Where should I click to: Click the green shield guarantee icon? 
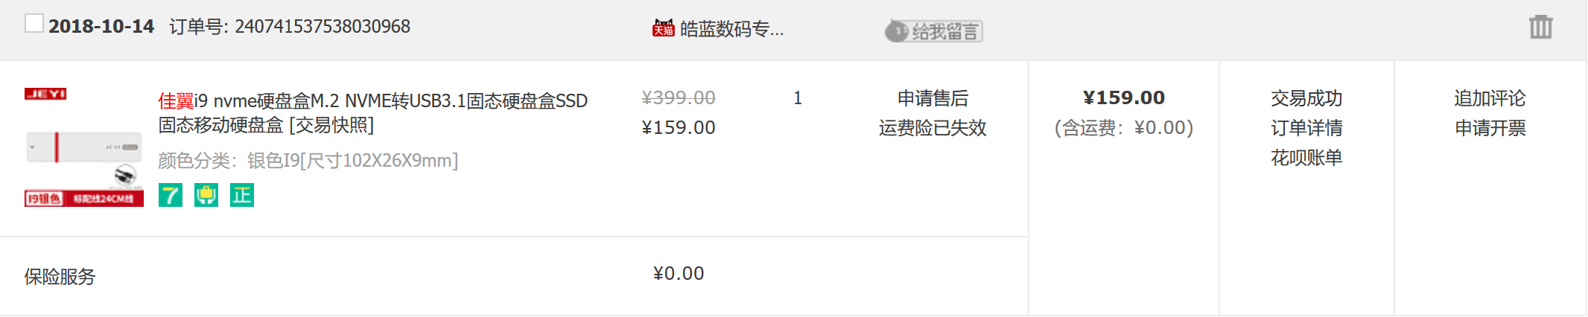[x=206, y=195]
